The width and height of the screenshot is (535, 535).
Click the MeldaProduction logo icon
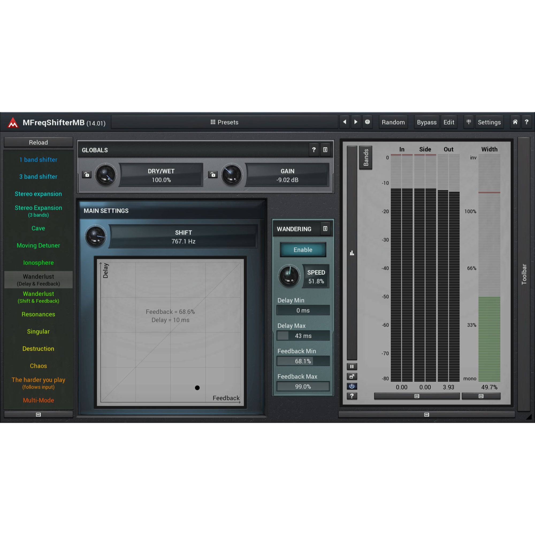[x=13, y=123]
